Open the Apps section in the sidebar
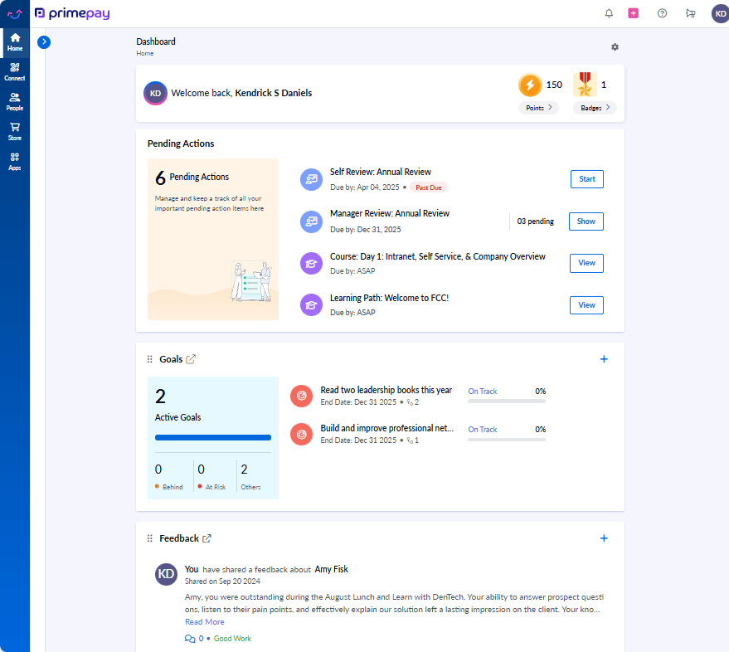This screenshot has height=652, width=729. (14, 161)
